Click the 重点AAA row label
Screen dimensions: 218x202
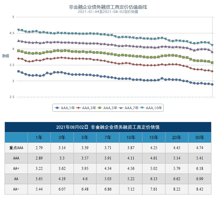16,148
